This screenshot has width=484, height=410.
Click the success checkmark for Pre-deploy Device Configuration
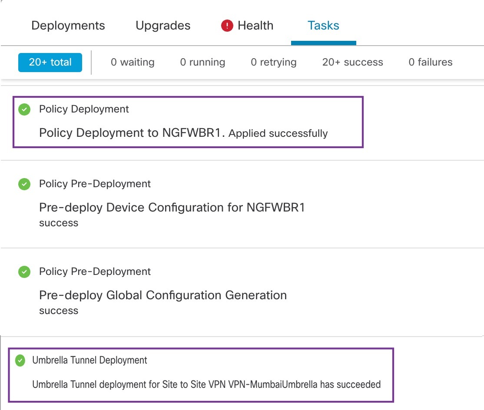click(x=24, y=184)
